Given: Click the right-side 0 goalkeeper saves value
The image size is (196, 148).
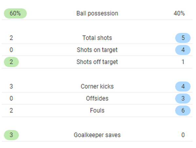Looking at the screenshot, I should point(183,135).
